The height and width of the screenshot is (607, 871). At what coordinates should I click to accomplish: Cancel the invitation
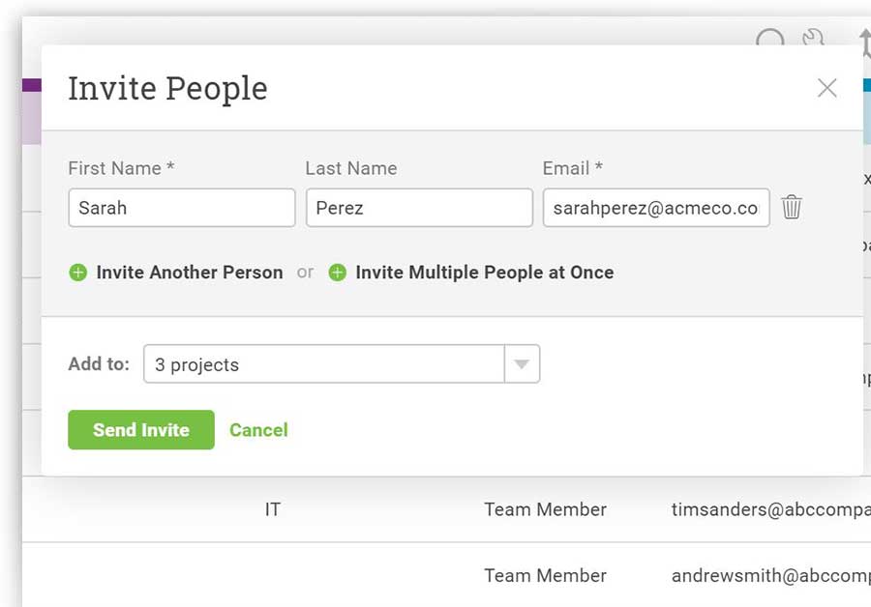(258, 430)
